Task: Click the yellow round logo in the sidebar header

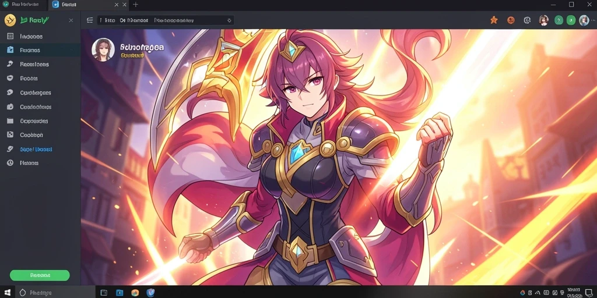Action: pyautogui.click(x=10, y=20)
